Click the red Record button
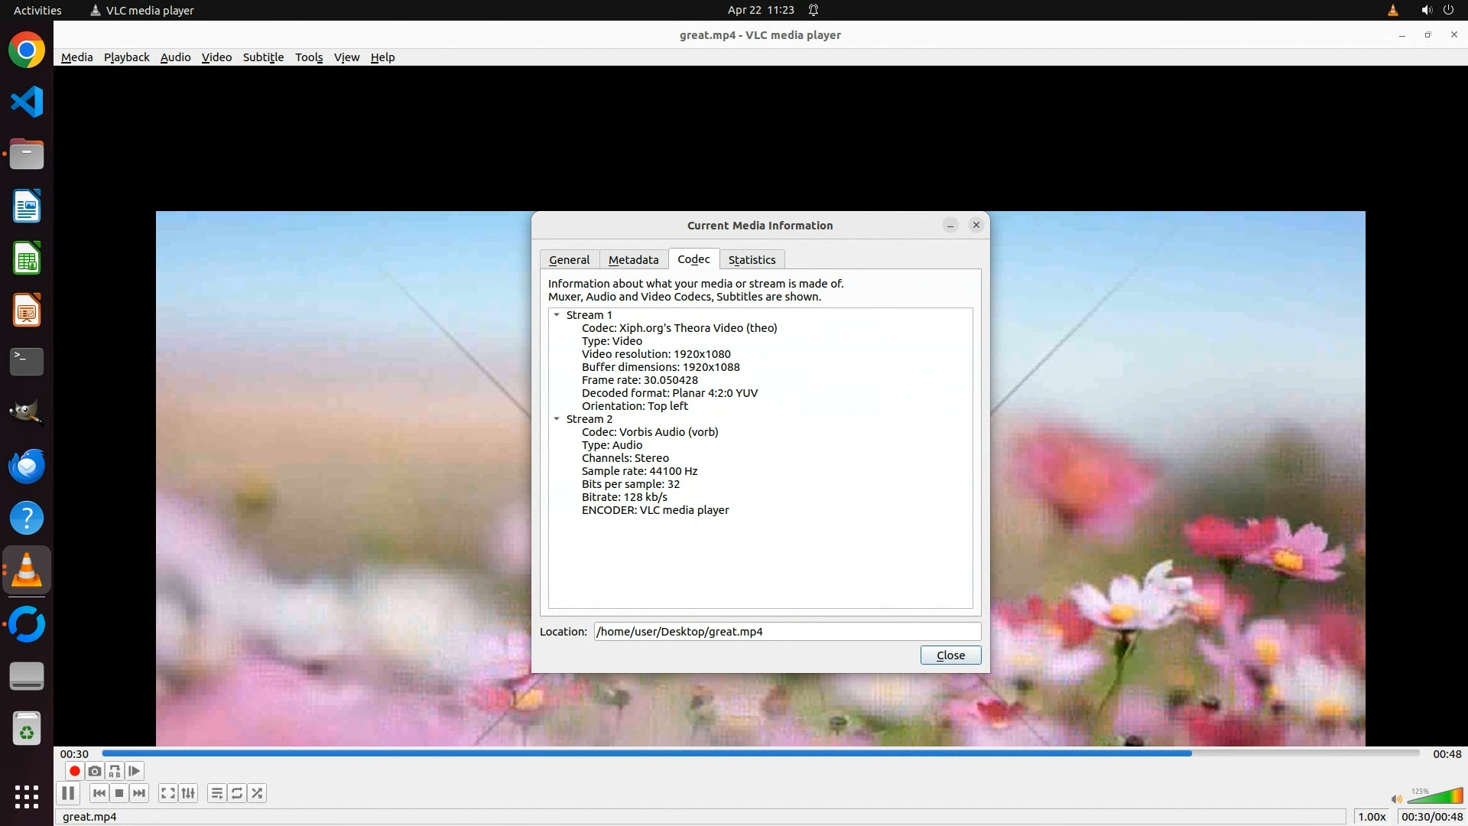Screen dimensions: 1468x826 click(74, 771)
